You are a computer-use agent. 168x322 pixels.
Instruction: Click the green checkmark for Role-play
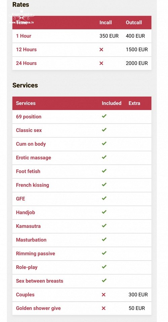(x=104, y=267)
